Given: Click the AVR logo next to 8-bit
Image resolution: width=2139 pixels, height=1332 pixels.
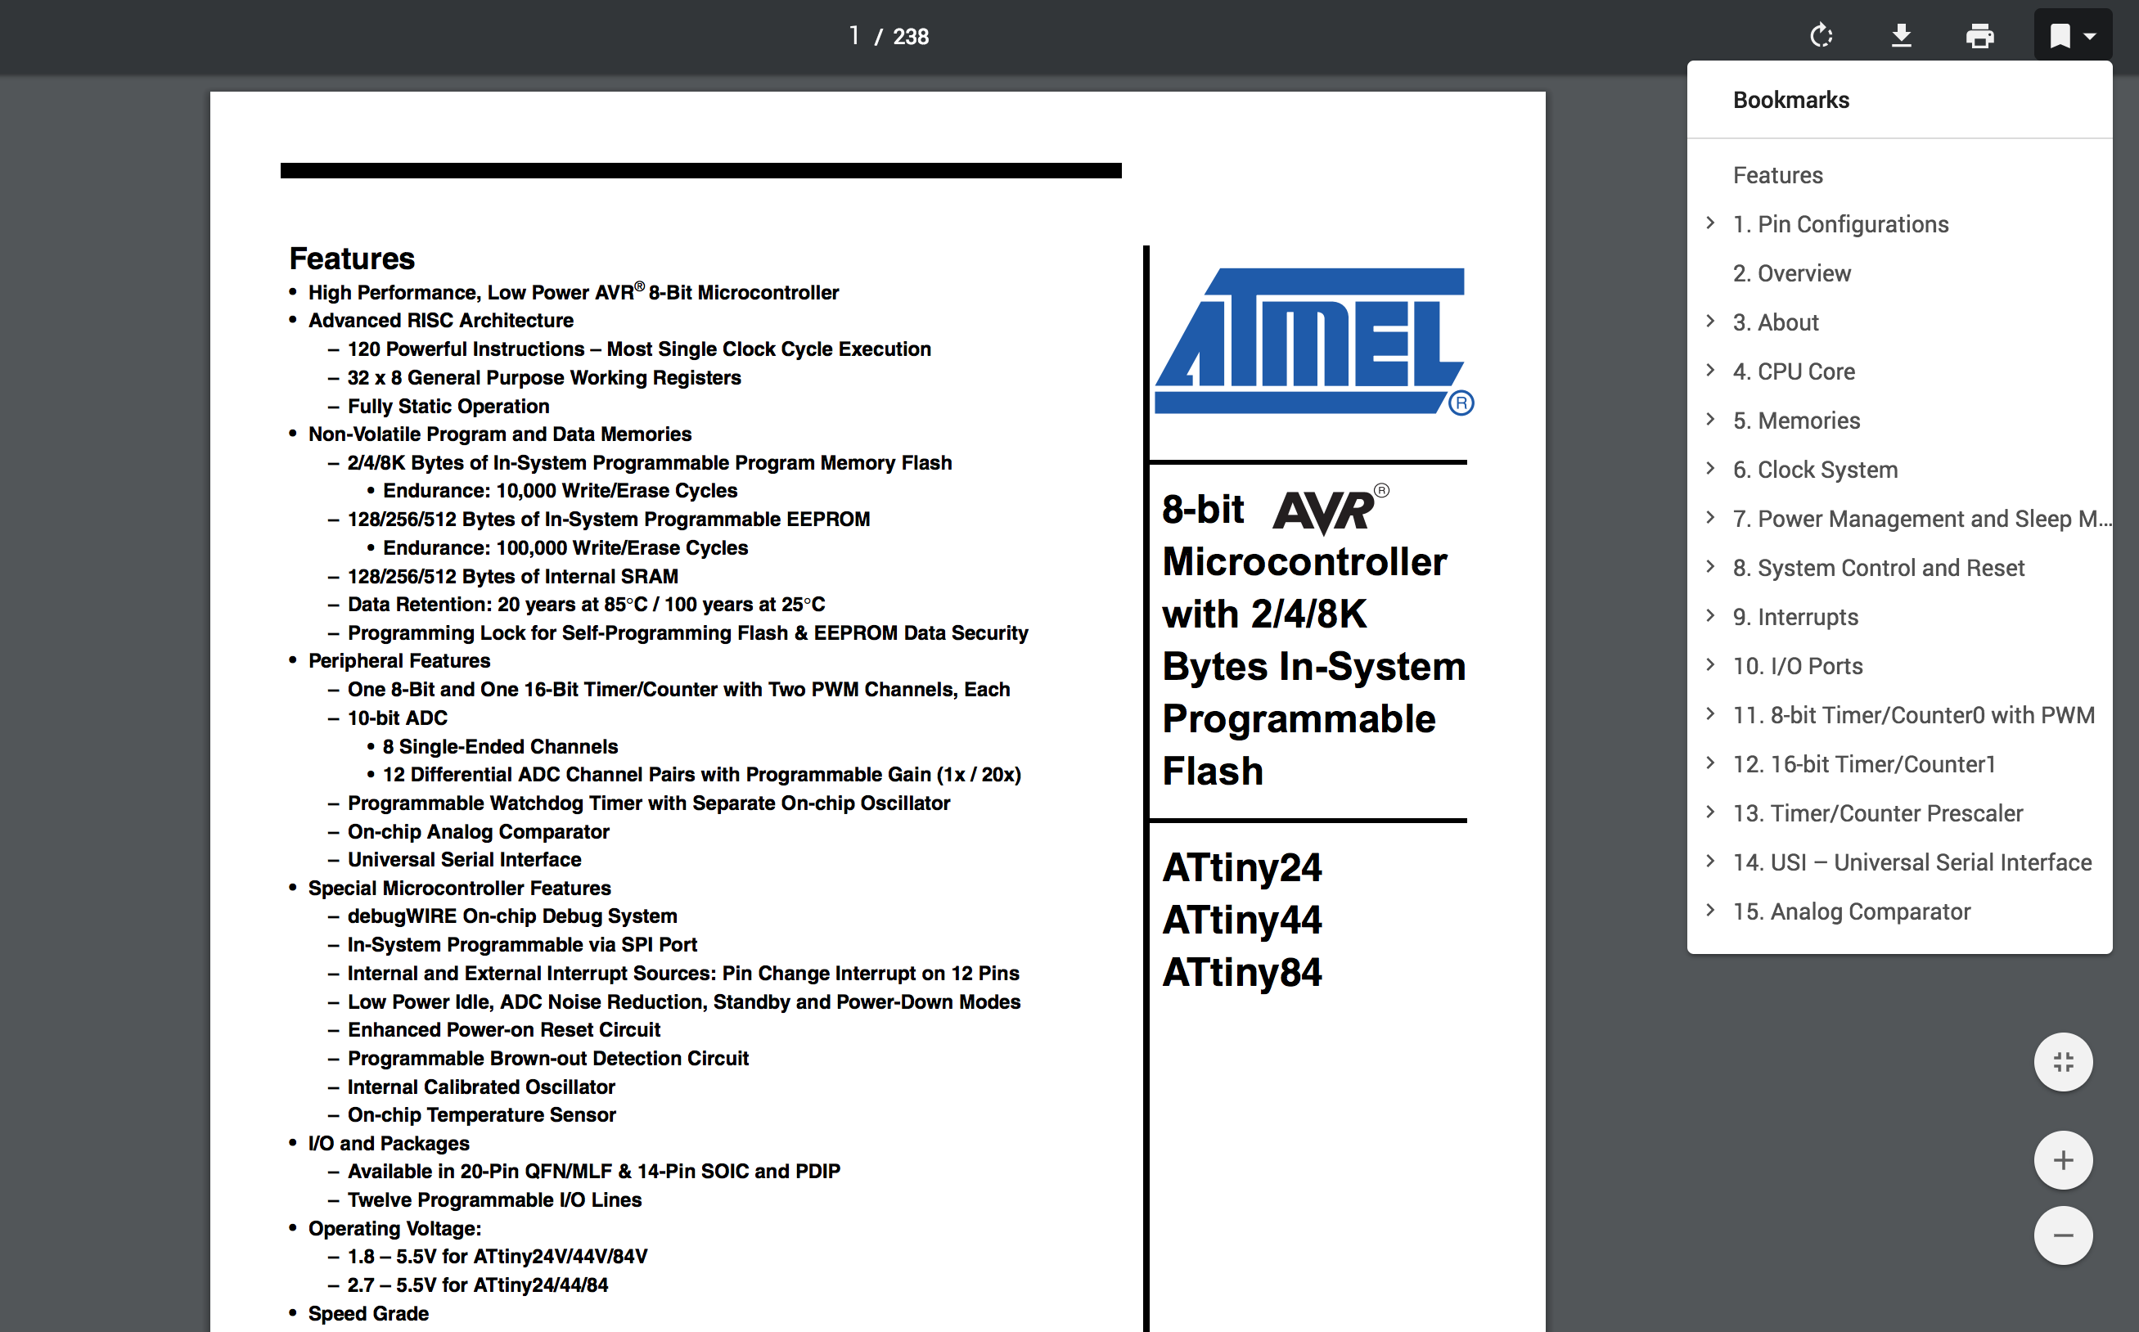Looking at the screenshot, I should click(x=1331, y=510).
